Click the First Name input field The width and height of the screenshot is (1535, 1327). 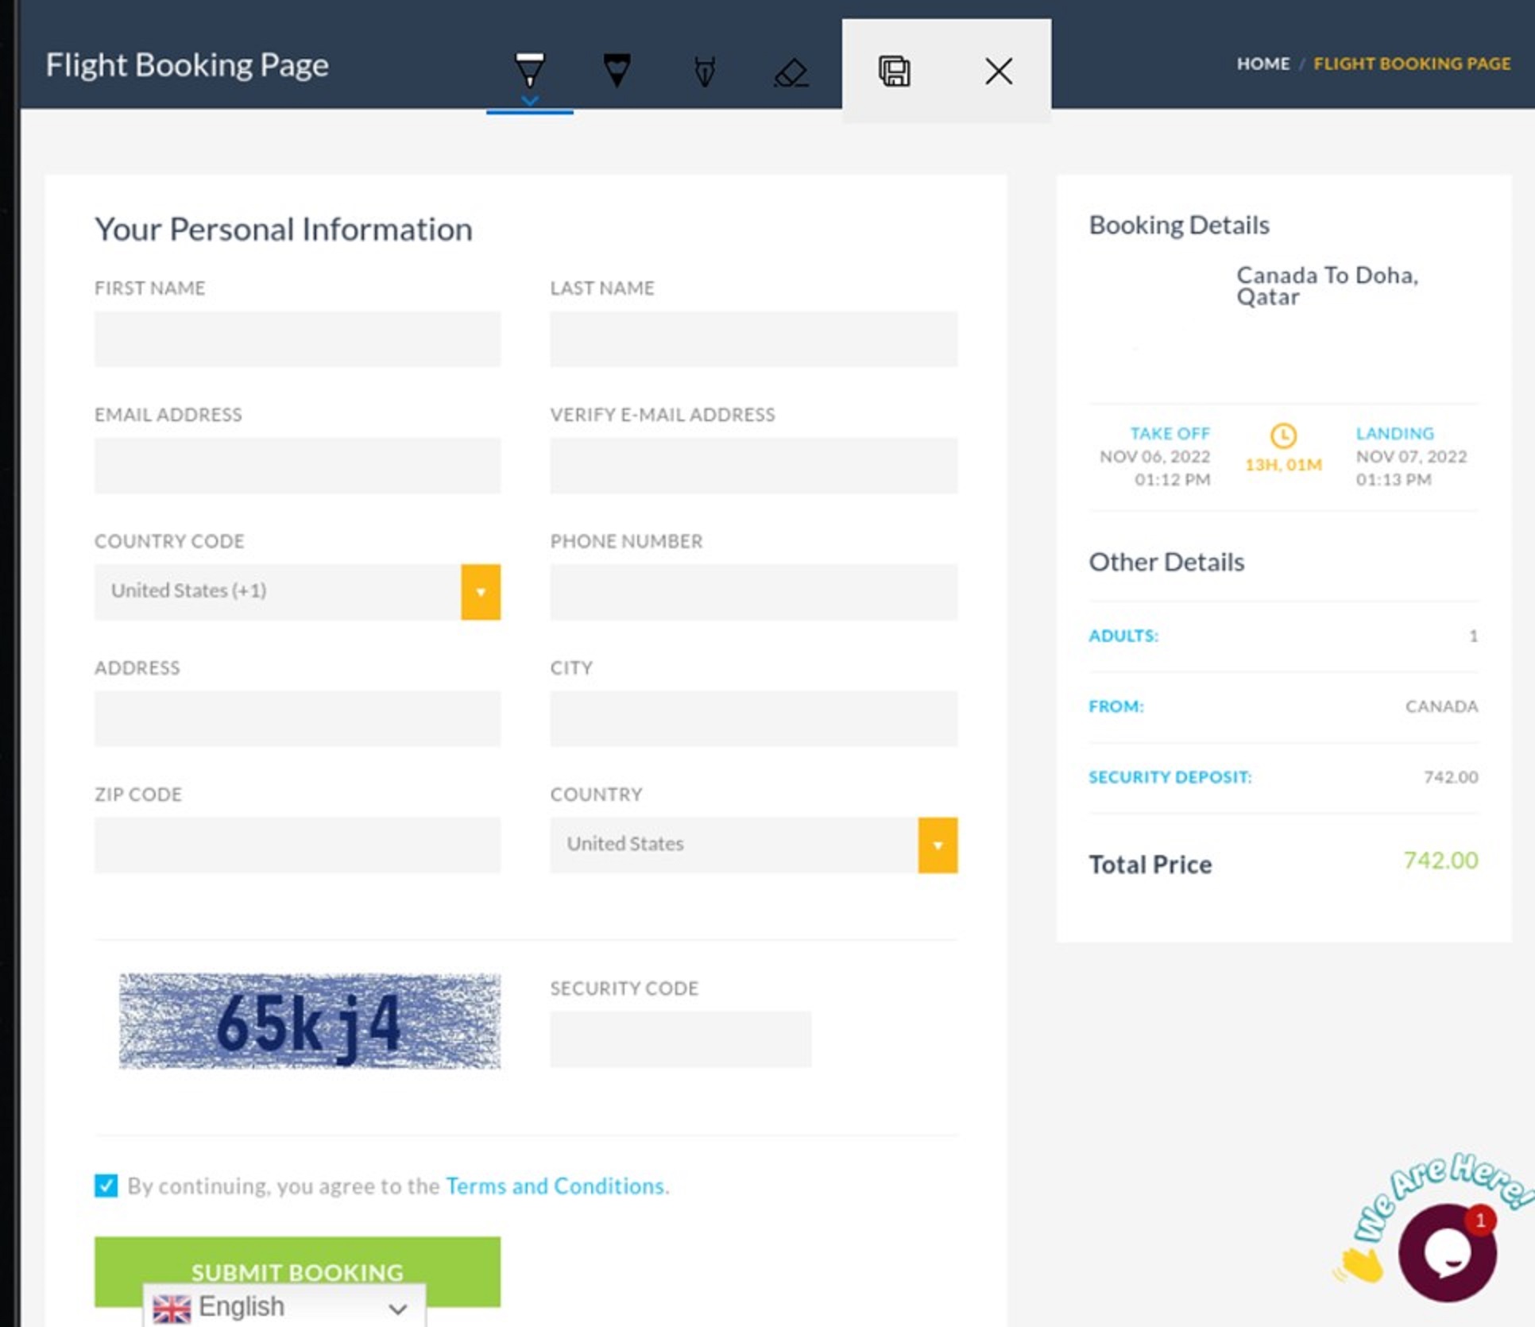[x=297, y=339]
